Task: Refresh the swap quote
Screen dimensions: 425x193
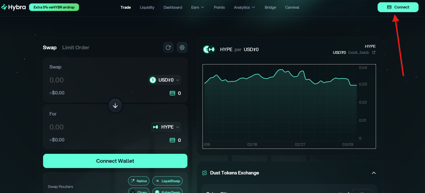Action: tap(168, 48)
